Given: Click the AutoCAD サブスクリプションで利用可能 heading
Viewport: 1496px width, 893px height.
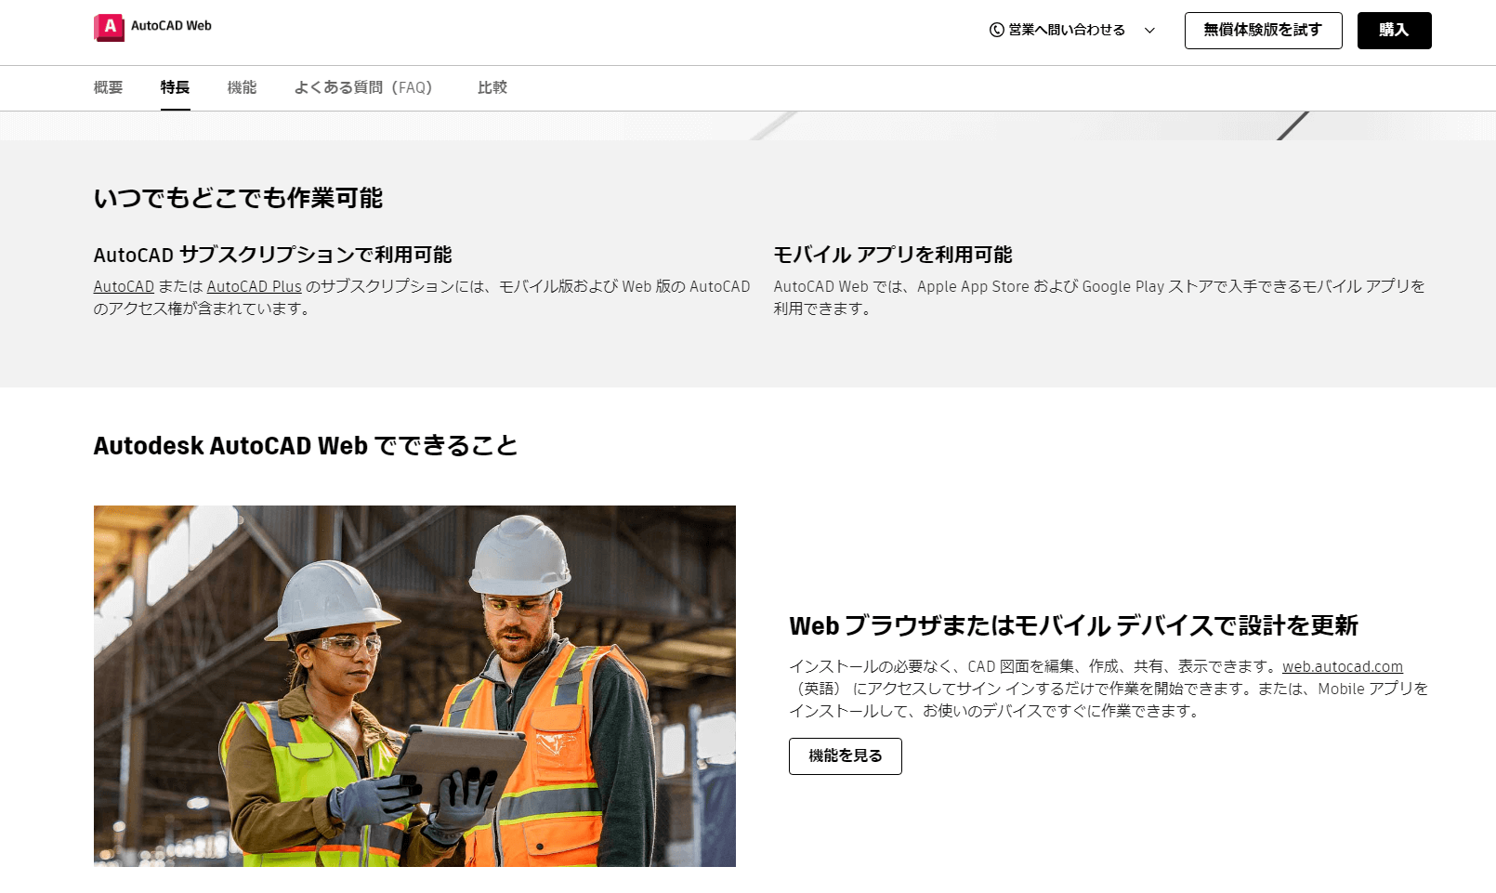Looking at the screenshot, I should pos(273,255).
